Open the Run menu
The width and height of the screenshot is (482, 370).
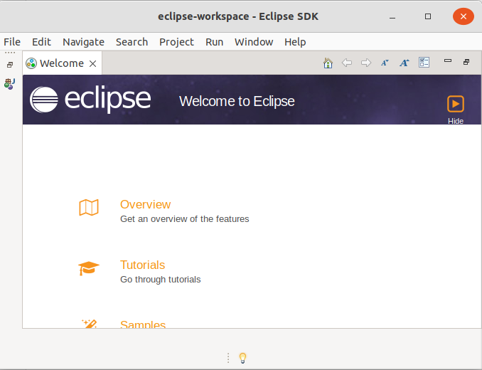coord(214,42)
